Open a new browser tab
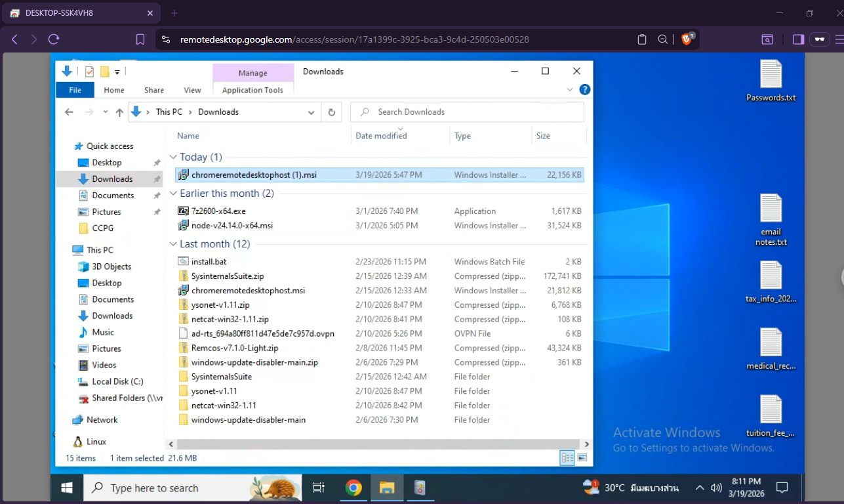The width and height of the screenshot is (844, 504). point(174,13)
